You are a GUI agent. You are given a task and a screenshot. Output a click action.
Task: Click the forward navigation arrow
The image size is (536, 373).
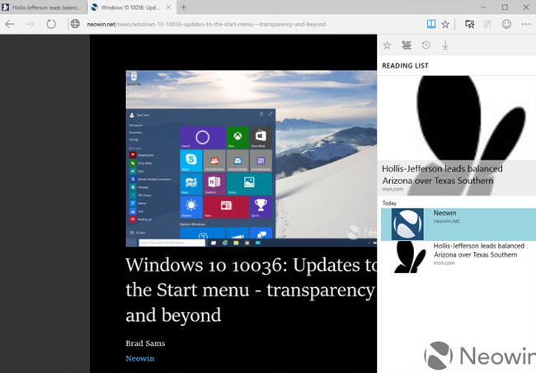[30, 24]
